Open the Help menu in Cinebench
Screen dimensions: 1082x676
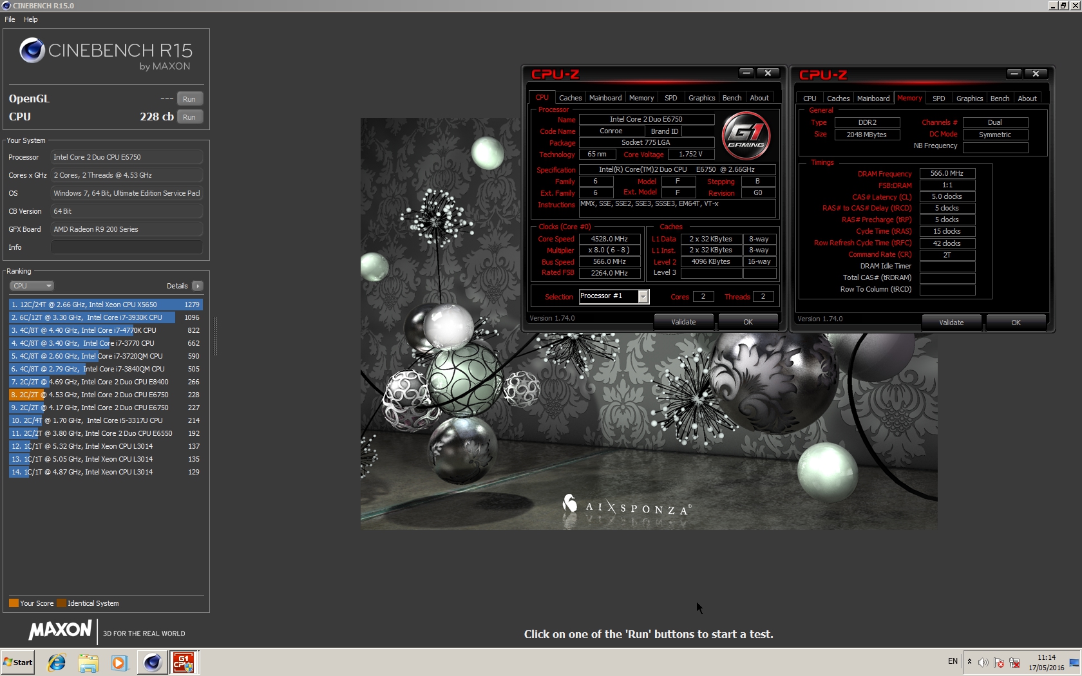[31, 19]
